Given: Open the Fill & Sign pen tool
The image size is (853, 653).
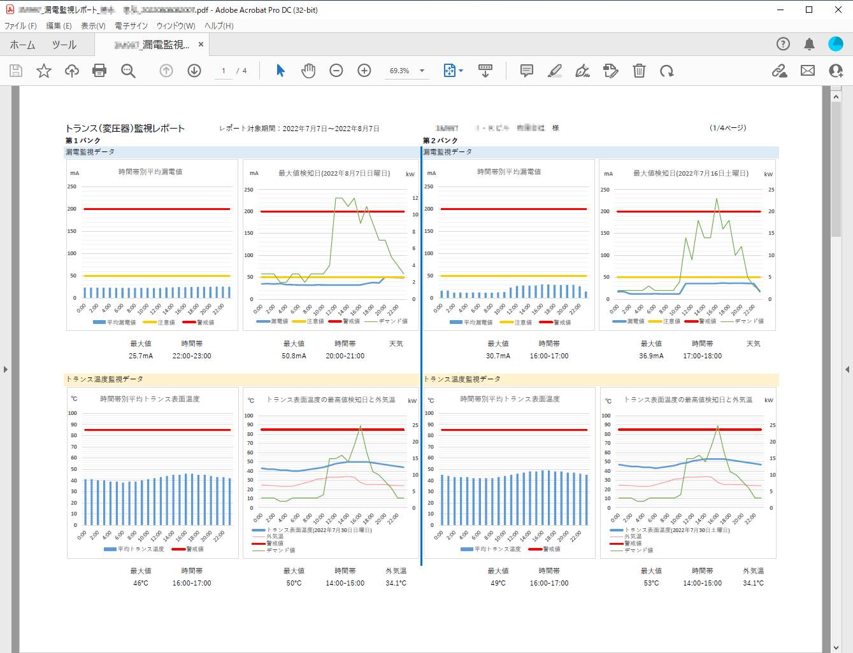Looking at the screenshot, I should pos(582,71).
